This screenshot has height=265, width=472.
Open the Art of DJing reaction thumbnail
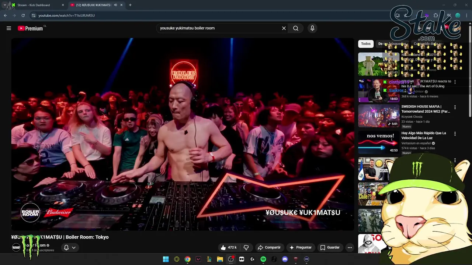[378, 90]
